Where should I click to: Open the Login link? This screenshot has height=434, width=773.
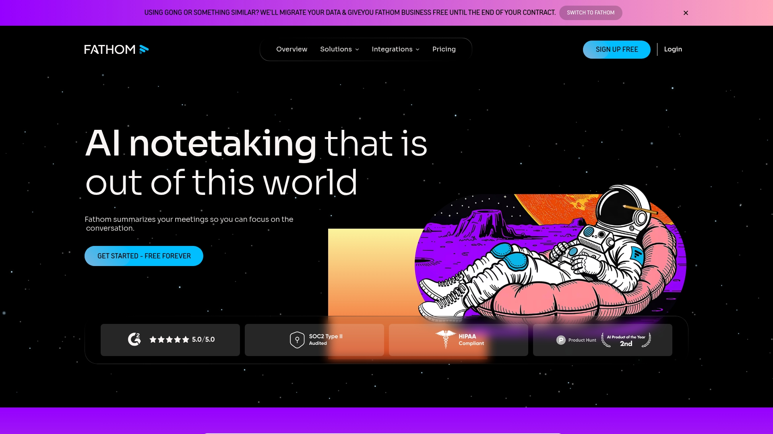click(x=673, y=49)
